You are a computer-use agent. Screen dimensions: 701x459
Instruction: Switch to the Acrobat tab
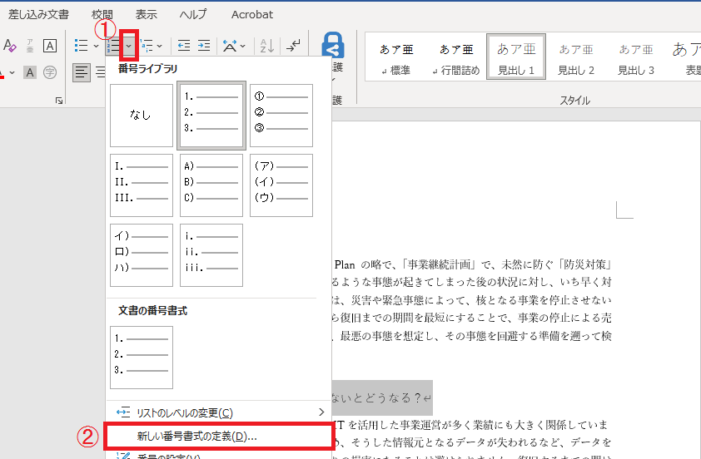point(252,14)
